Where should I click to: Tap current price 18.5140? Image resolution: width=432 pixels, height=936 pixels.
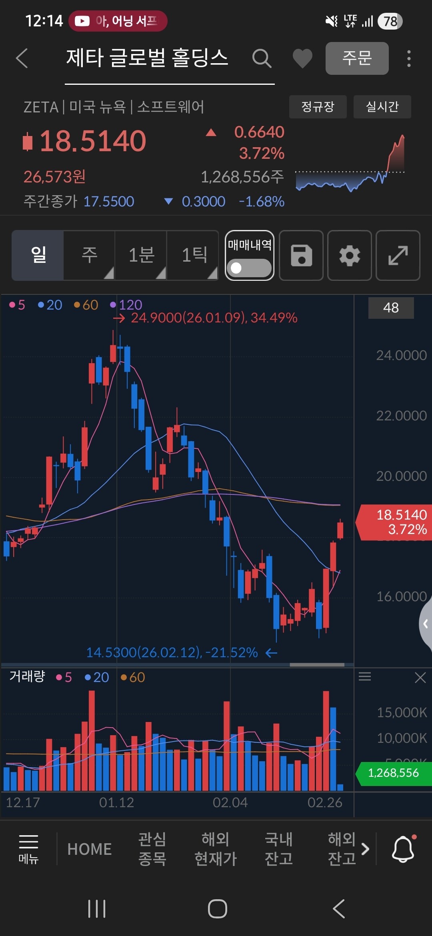[93, 141]
